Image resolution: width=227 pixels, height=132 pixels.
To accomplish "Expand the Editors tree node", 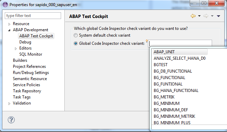I will pyautogui.click(x=16, y=49).
